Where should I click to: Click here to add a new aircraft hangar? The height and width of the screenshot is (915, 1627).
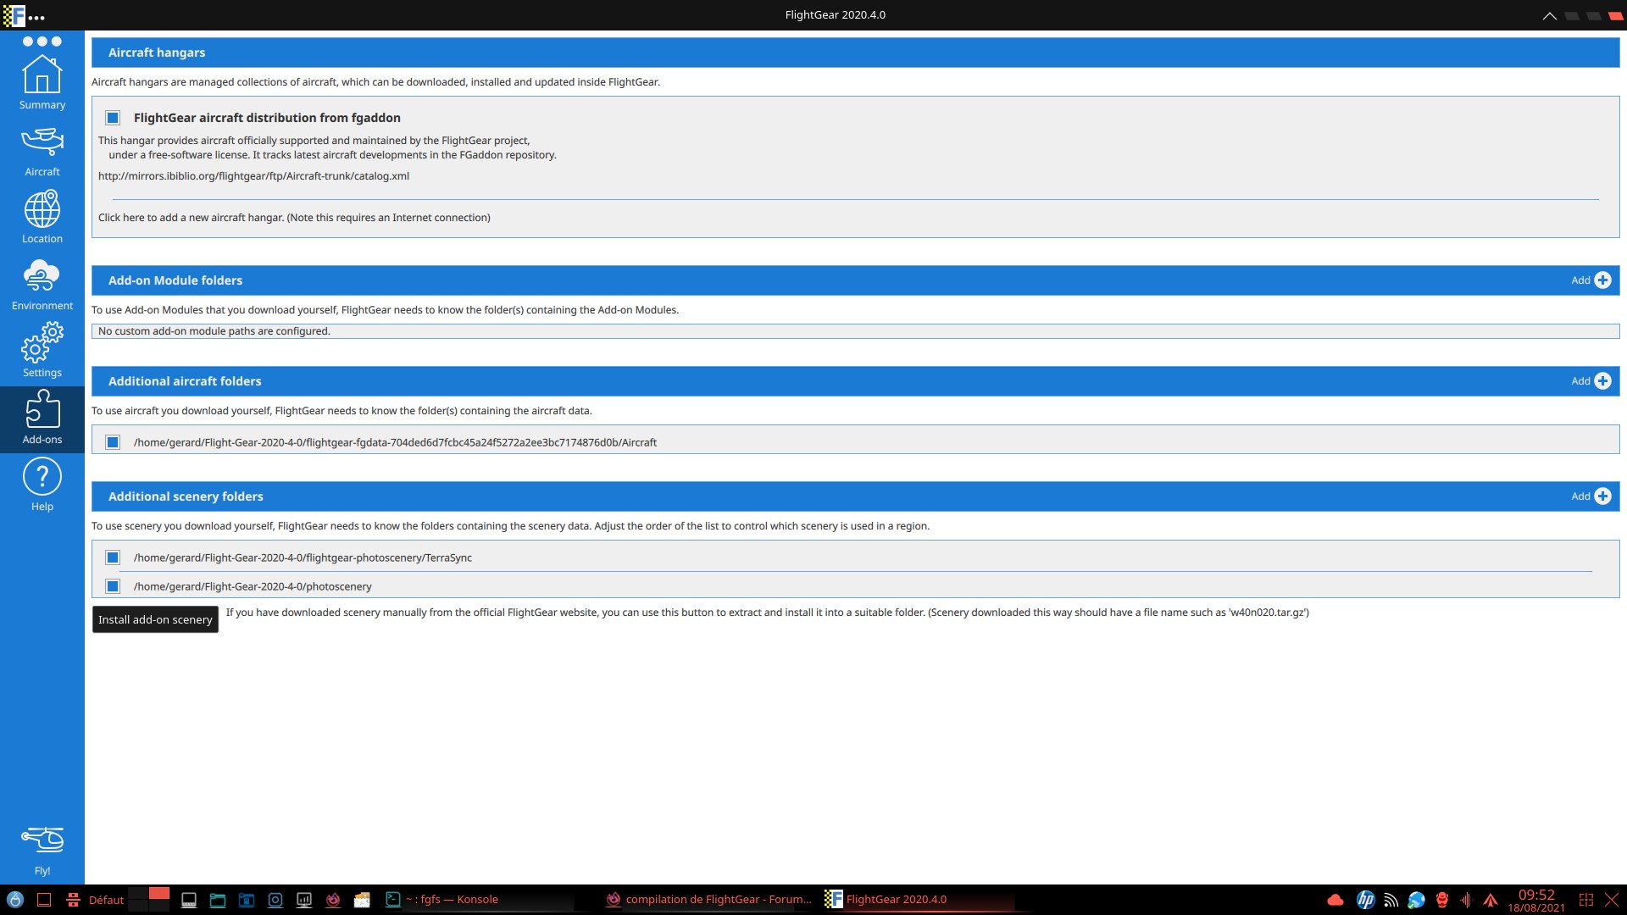pyautogui.click(x=294, y=218)
